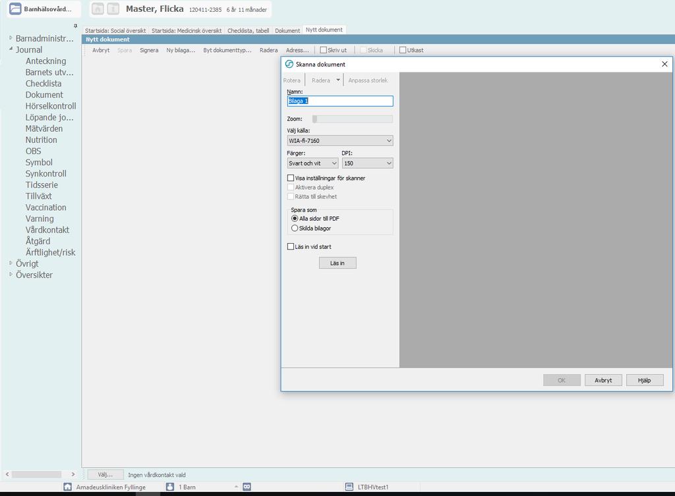675x496 pixels.
Task: Expand the Övrigt tree node
Action: pyautogui.click(x=11, y=263)
